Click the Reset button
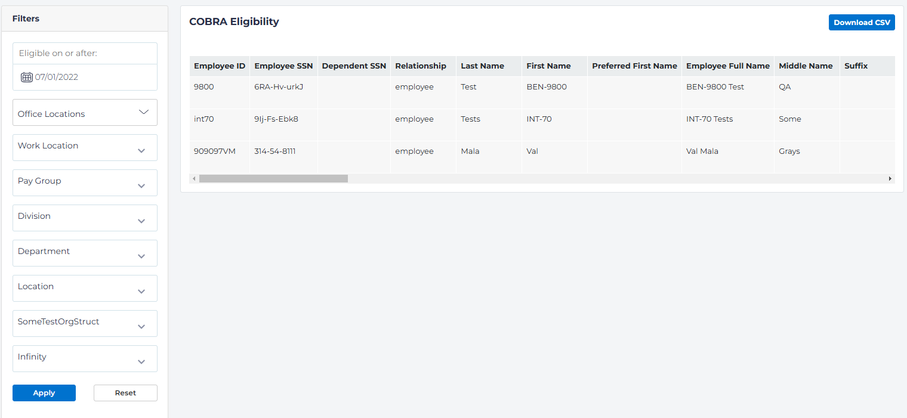Viewport: 907px width, 418px height. 125,393
